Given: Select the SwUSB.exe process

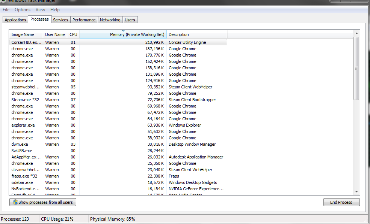Looking at the screenshot, I should coord(118,150).
